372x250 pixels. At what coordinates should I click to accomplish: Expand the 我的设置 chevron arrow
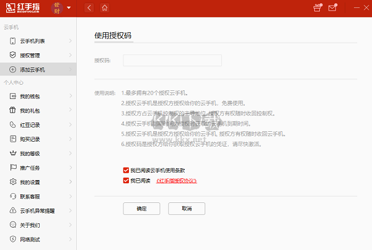pos(71,182)
